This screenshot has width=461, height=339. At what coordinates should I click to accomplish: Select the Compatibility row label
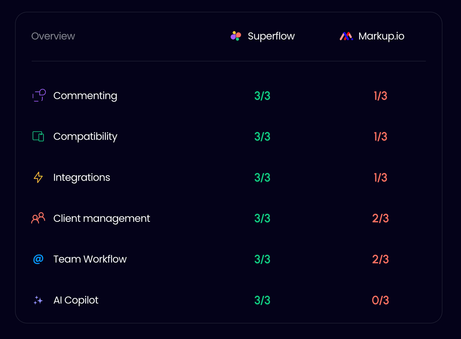85,136
